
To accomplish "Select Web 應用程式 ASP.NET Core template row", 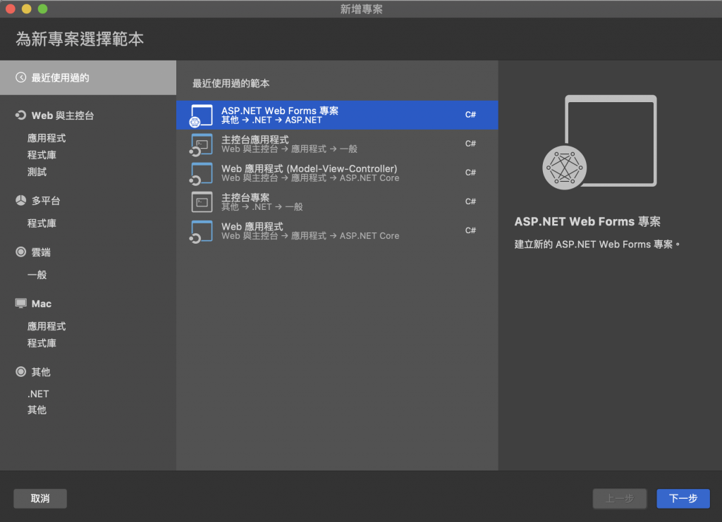I will click(x=337, y=231).
